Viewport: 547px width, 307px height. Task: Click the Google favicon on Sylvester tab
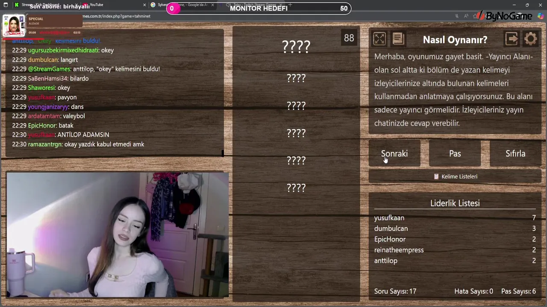(153, 5)
